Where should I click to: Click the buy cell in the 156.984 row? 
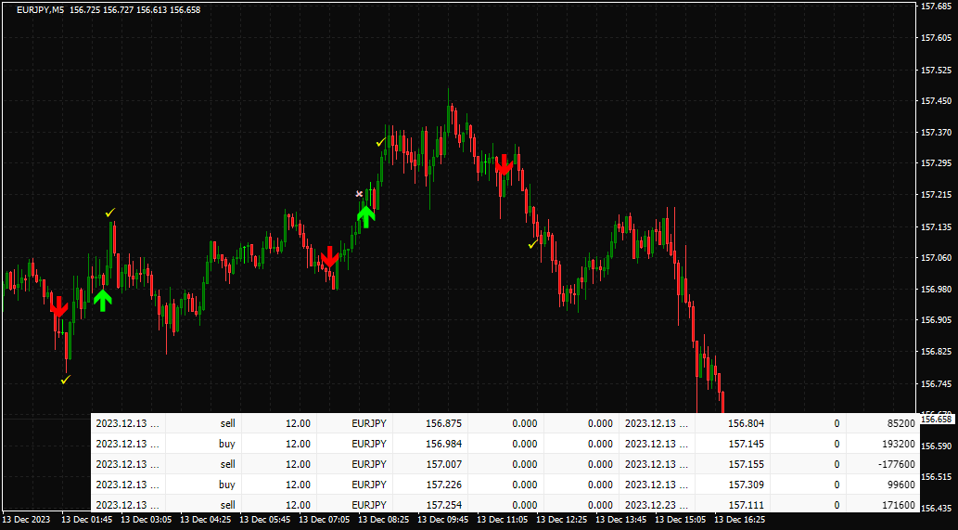tap(203, 444)
